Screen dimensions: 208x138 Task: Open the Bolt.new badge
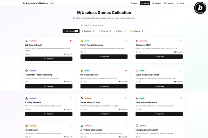[200, 8]
